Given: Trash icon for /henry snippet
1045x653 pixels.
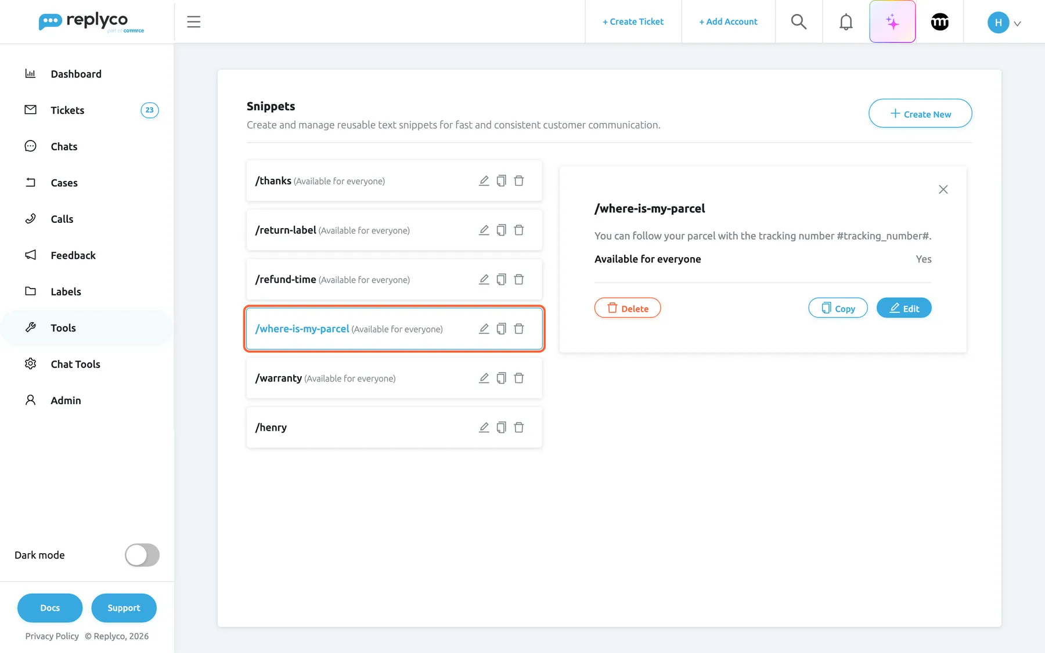Looking at the screenshot, I should tap(519, 427).
